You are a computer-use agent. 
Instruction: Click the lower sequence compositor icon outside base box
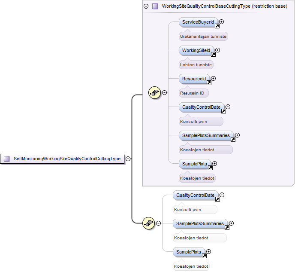point(148,223)
